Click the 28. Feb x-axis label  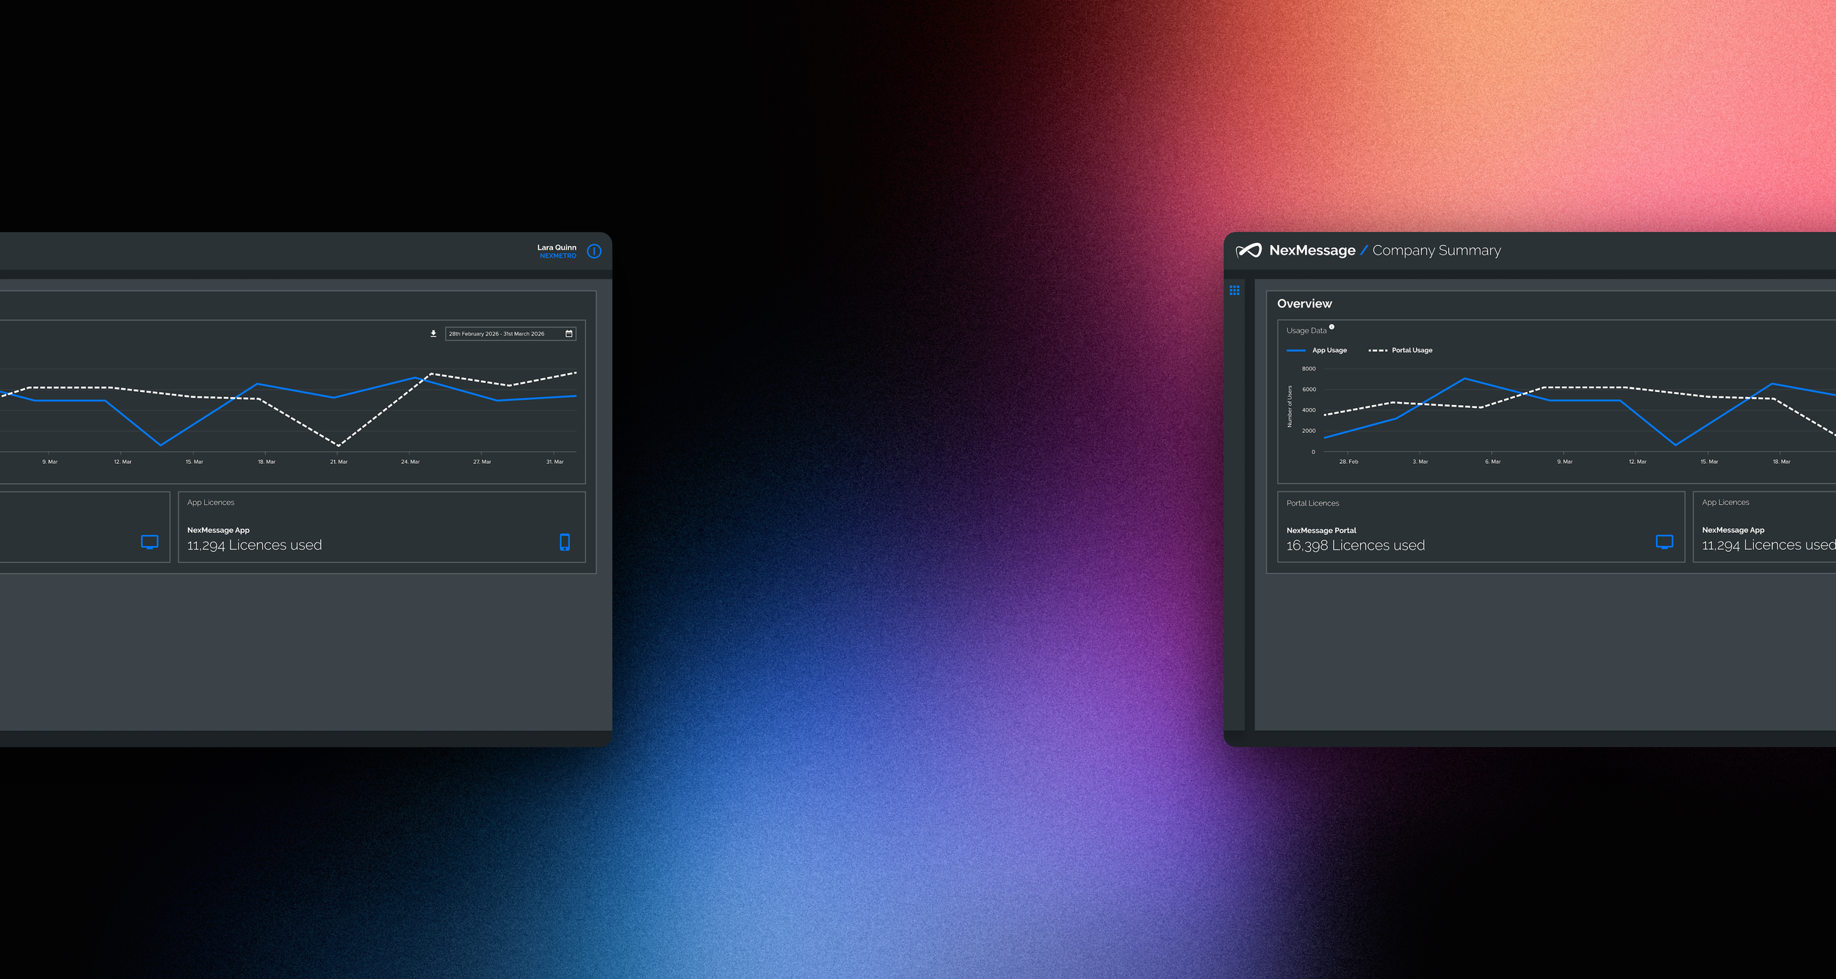(1348, 462)
